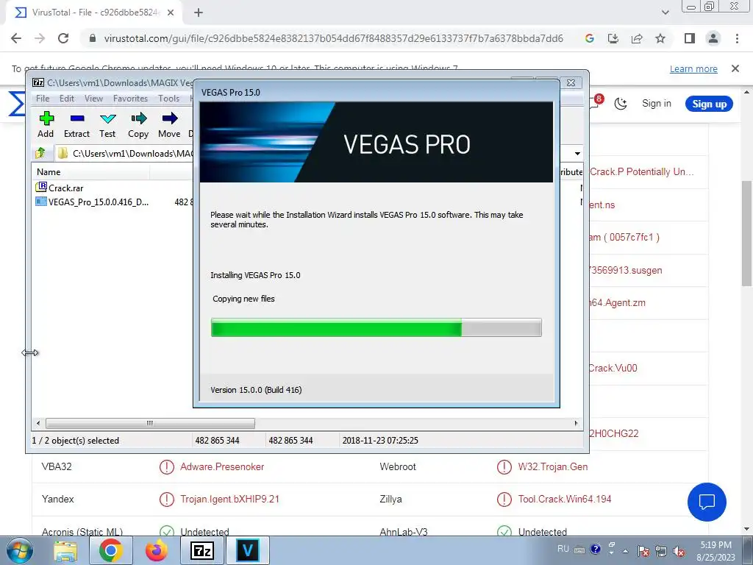Click the Learn more link
This screenshot has height=565, width=753.
click(x=693, y=68)
